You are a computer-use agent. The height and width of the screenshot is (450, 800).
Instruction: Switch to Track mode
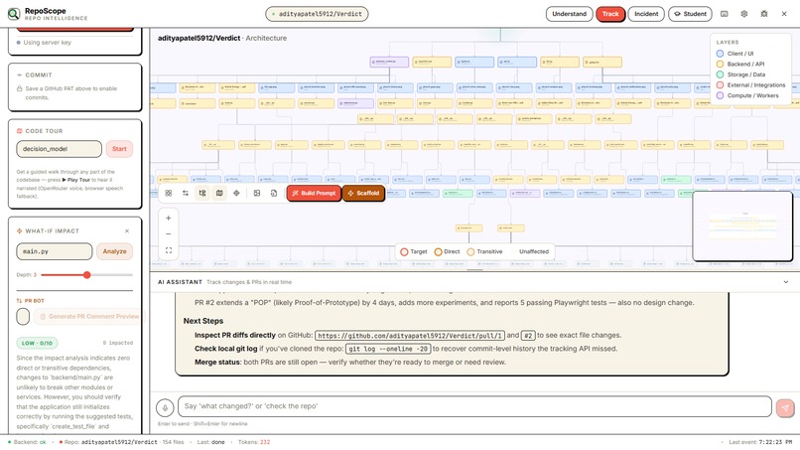pos(610,14)
